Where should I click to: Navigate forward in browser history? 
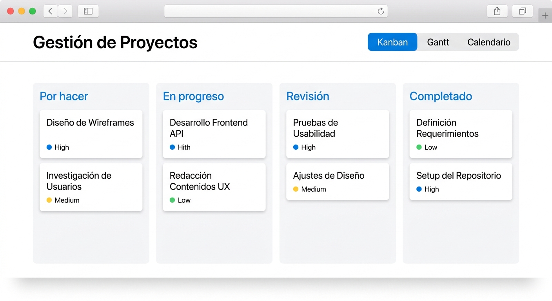[x=65, y=11]
